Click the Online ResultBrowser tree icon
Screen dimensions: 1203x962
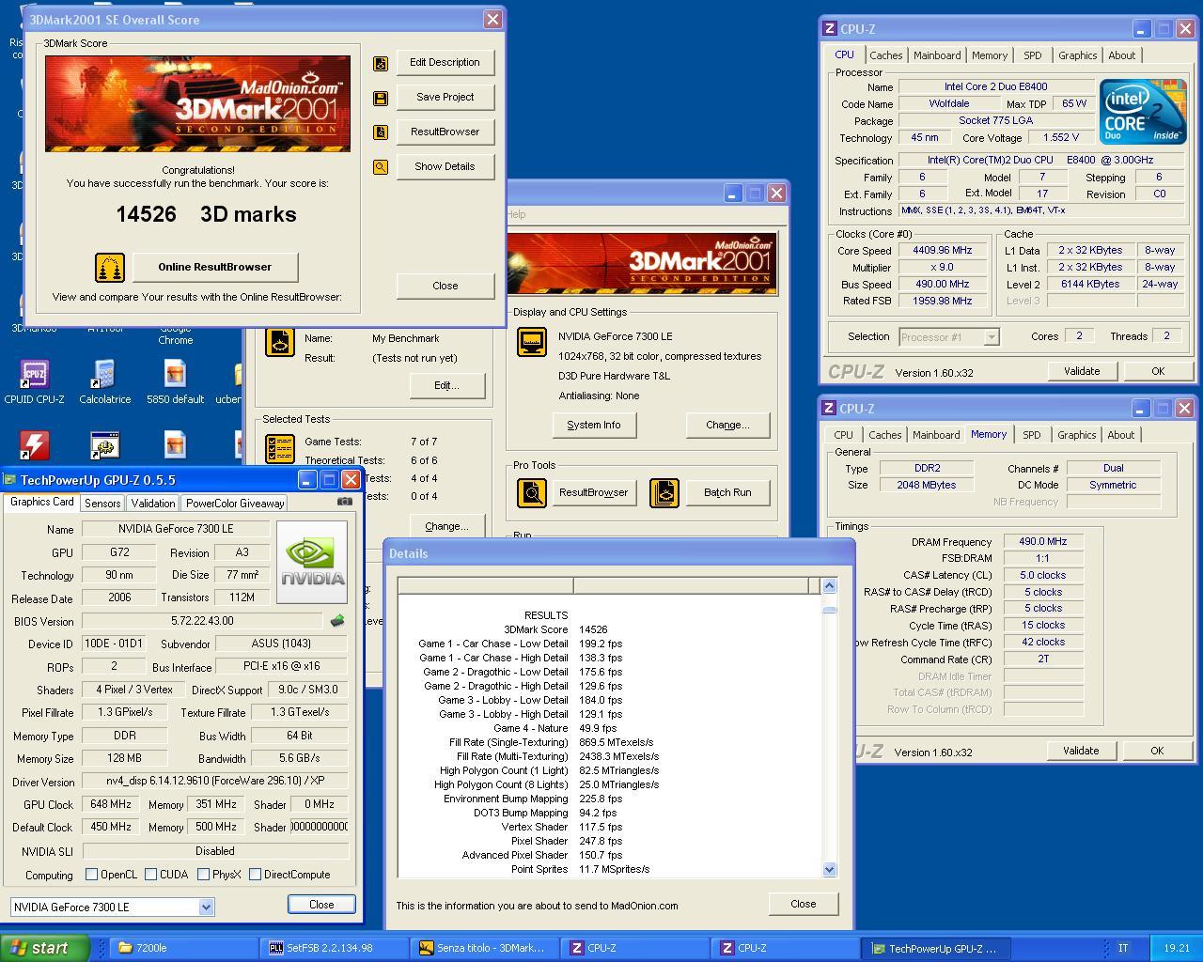[110, 268]
